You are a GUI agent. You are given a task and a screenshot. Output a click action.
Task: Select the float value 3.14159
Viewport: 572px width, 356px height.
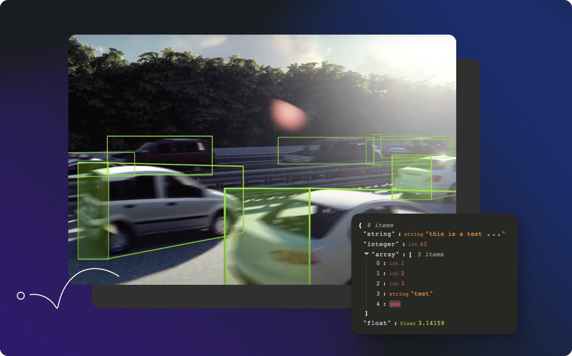(x=431, y=323)
